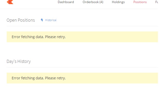Click the divider below Open Positions heading

82,26
